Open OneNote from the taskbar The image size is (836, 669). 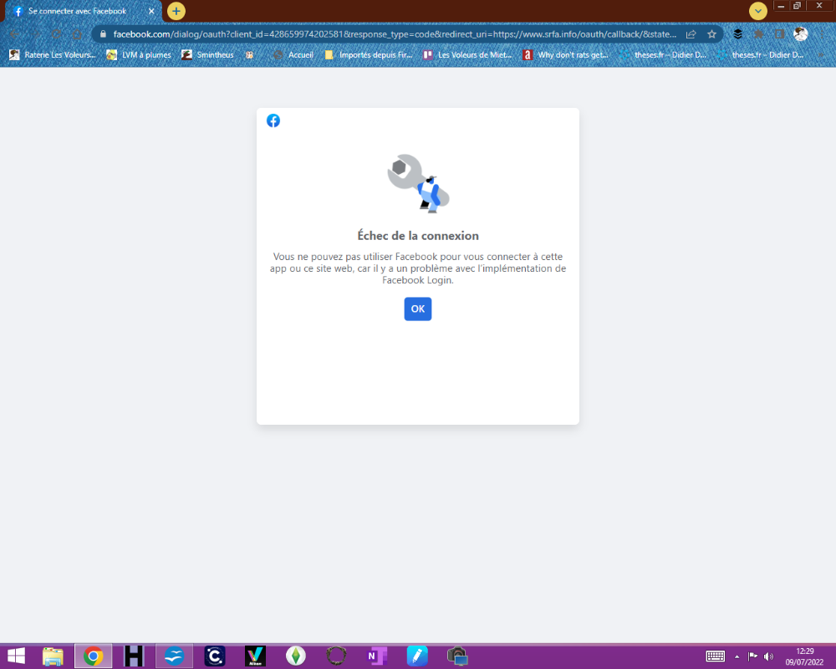point(376,656)
